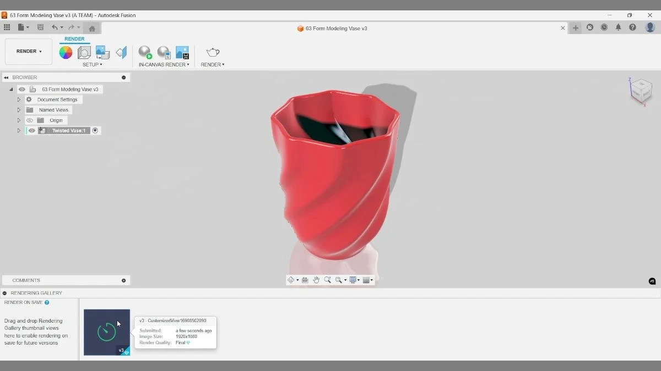Screen dimensions: 661x371
Task: Toggle visibility of the Origin folder
Action: pyautogui.click(x=30, y=120)
